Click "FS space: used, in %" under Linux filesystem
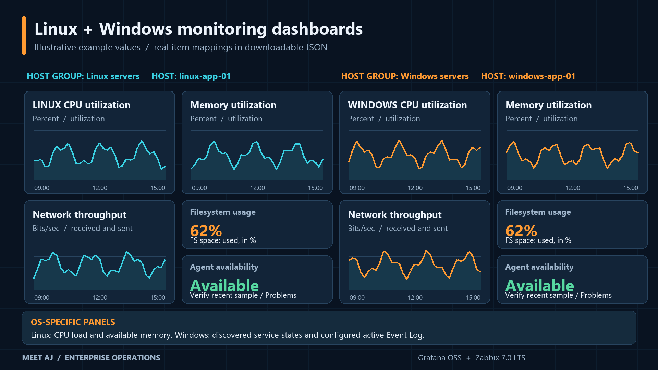The image size is (658, 370). (223, 241)
